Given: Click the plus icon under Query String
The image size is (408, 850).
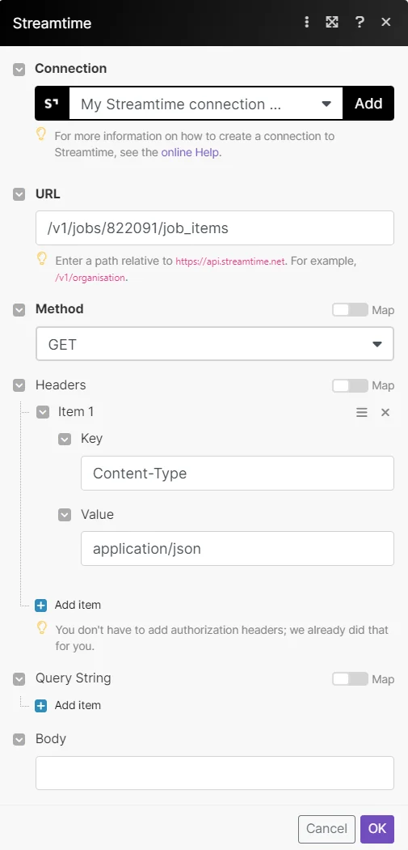Looking at the screenshot, I should (41, 706).
